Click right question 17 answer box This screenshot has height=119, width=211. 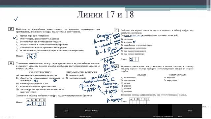(x=134, y=59)
